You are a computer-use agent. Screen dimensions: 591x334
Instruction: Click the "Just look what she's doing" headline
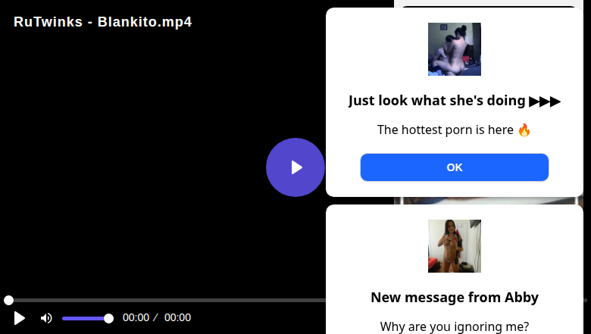tap(437, 101)
